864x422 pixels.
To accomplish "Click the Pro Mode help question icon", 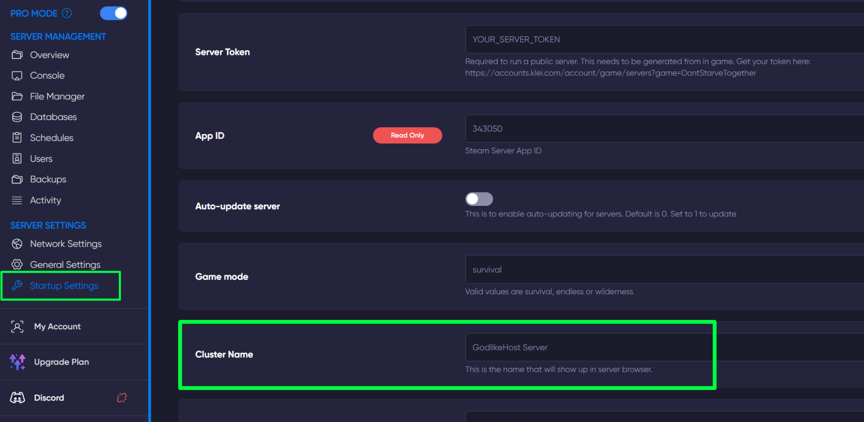I will 67,13.
